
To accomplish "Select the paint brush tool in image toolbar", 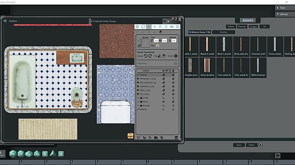I will click(x=149, y=27).
